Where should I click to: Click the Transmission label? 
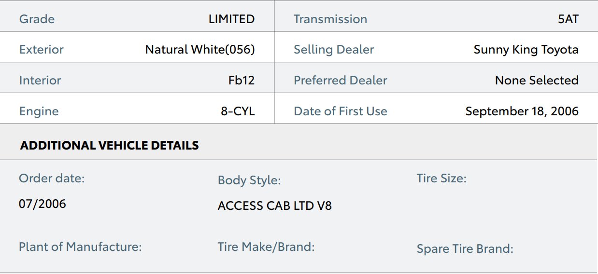330,19
